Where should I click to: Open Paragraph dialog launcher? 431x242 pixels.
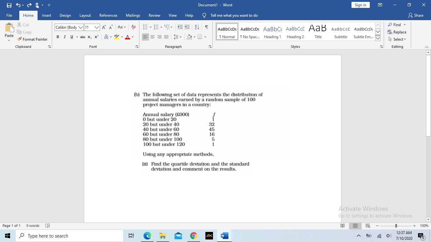coord(210,47)
